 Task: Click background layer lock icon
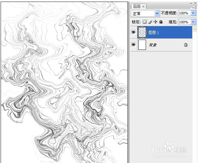[x=186, y=45]
